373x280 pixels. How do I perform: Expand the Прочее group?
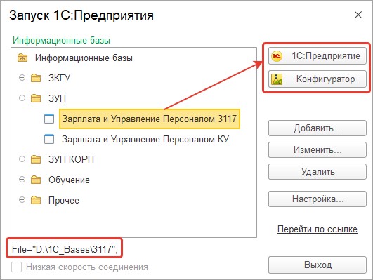click(22, 200)
